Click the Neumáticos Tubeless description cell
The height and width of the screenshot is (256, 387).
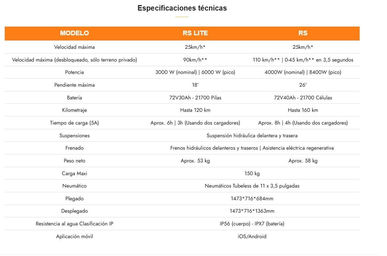coord(252,186)
